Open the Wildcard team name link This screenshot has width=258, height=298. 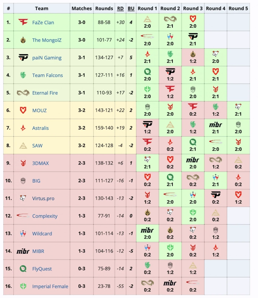(x=42, y=234)
